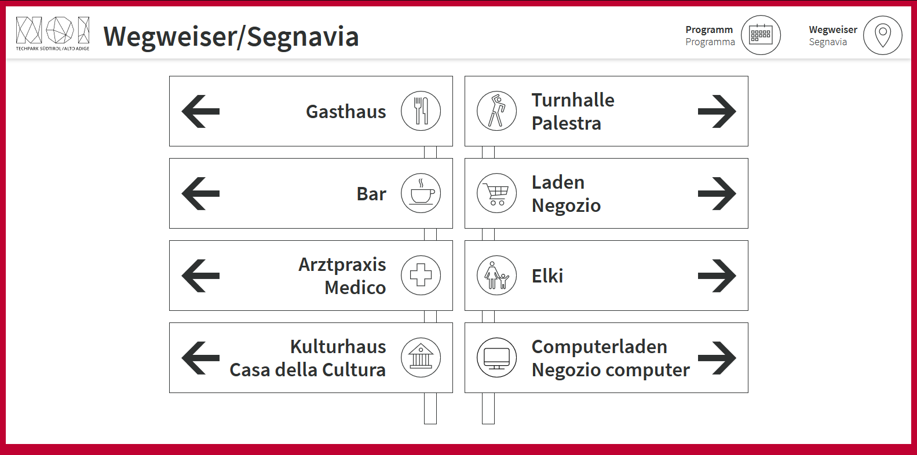Viewport: 917px width, 455px height.
Task: Click the shopping cart Laden icon
Action: point(496,193)
